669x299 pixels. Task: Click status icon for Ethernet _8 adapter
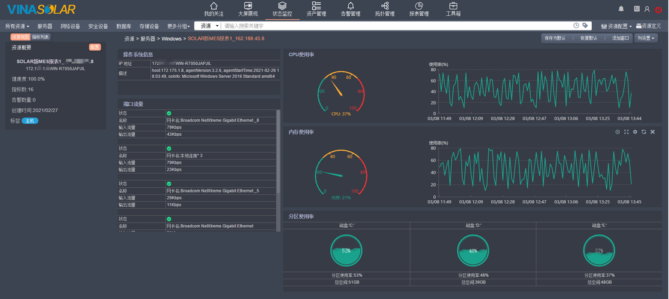tap(169, 114)
